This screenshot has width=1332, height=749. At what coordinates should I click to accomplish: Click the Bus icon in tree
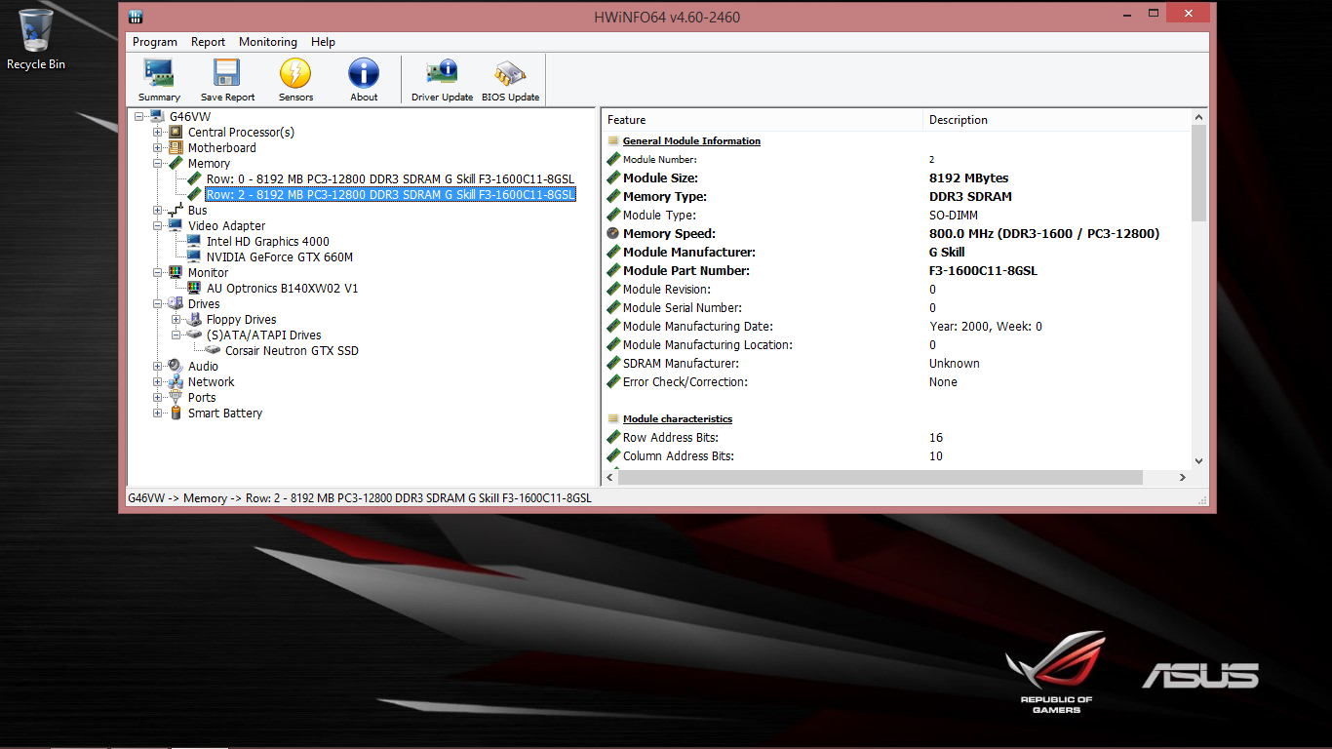pyautogui.click(x=176, y=210)
